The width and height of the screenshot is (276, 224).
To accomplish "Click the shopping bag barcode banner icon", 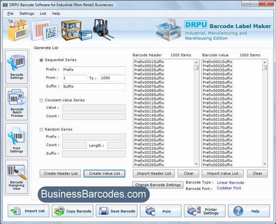I will (x=18, y=30).
